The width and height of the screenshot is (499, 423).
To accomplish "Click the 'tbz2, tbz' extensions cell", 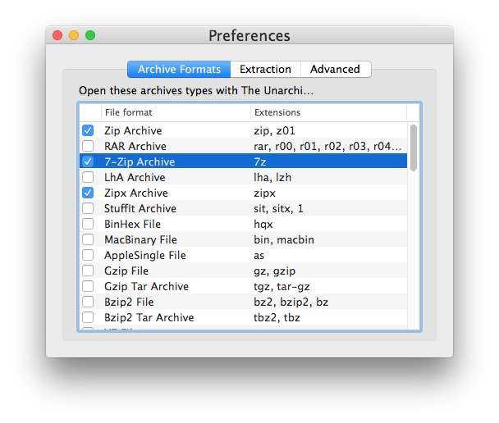I will click(277, 317).
